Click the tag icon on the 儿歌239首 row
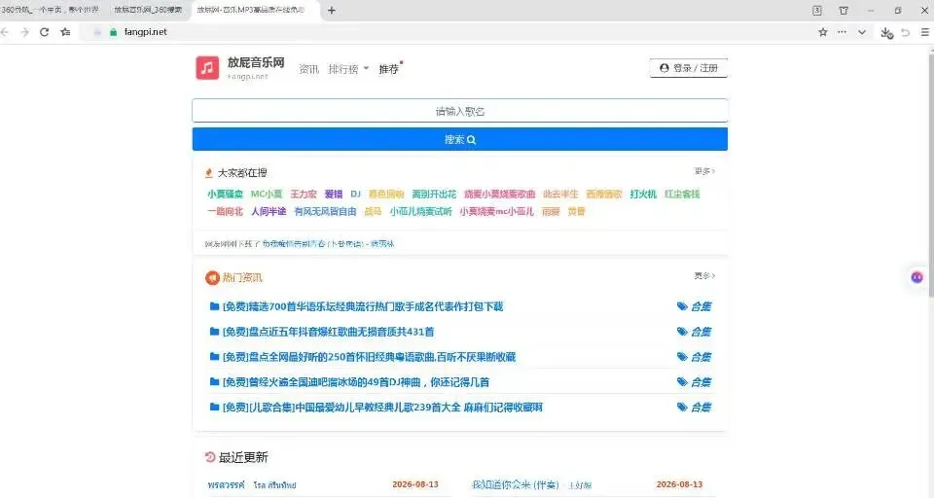The width and height of the screenshot is (934, 498). (682, 407)
